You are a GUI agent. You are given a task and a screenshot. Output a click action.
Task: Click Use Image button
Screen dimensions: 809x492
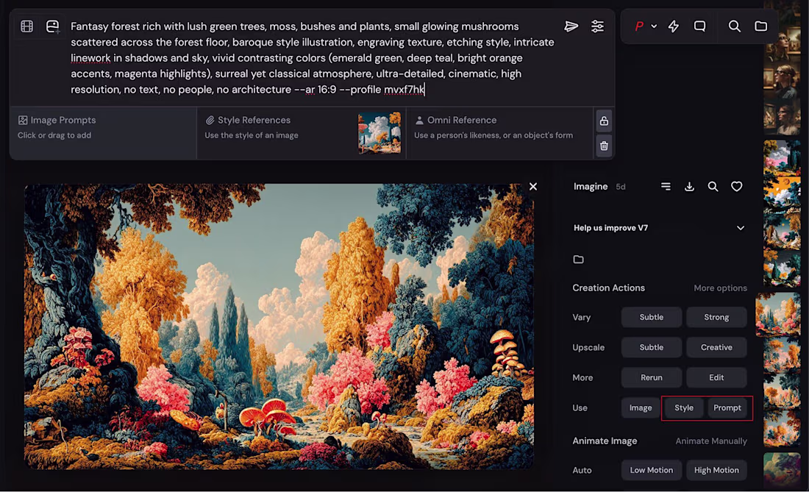point(641,408)
